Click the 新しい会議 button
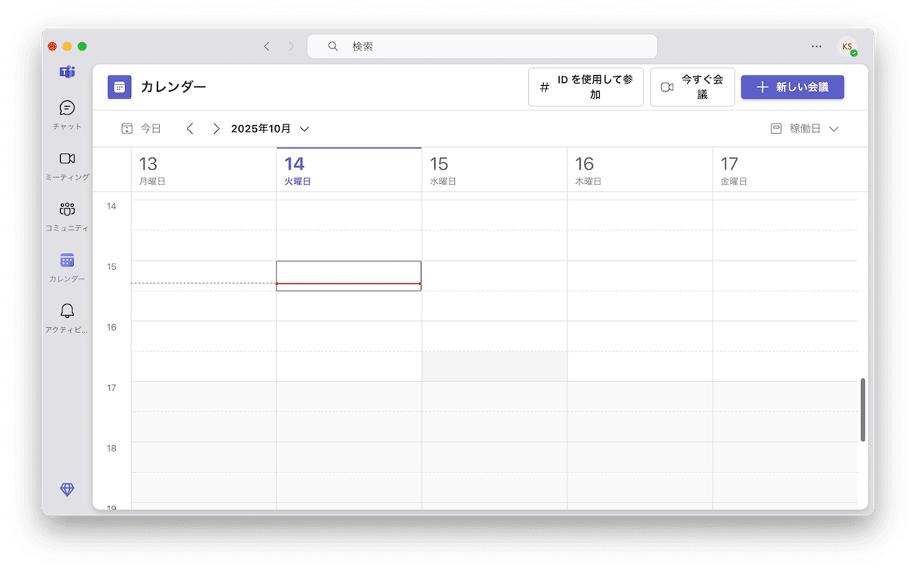 point(792,87)
